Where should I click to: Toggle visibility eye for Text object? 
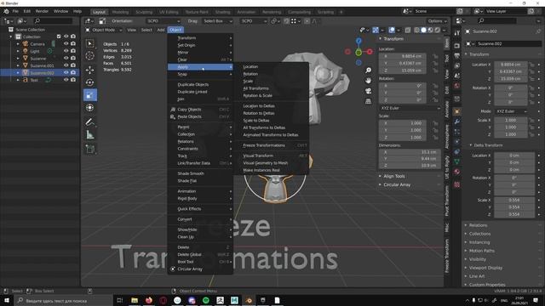tap(66, 80)
